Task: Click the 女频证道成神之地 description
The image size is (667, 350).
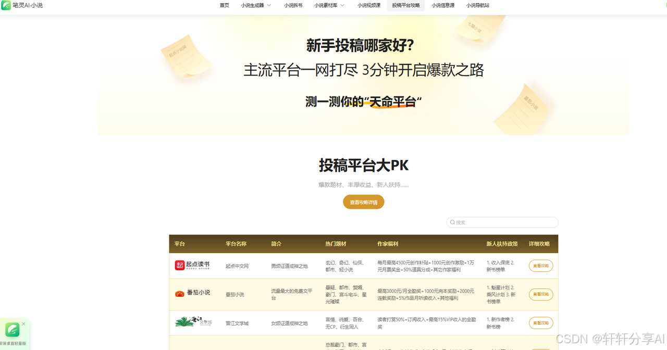Action: click(x=289, y=323)
